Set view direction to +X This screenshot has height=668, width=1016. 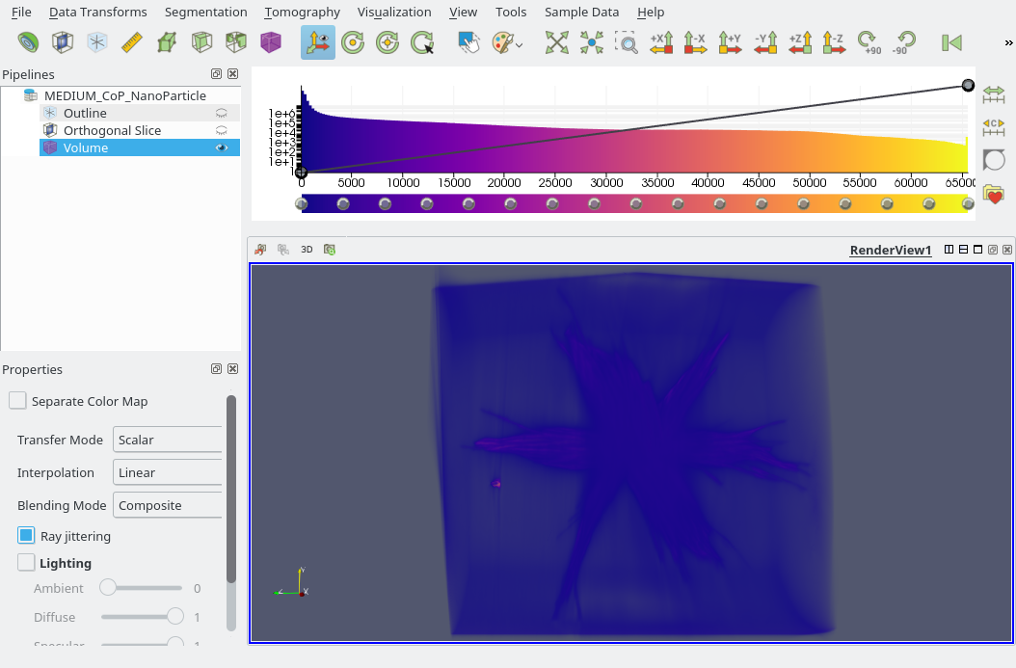click(x=661, y=42)
